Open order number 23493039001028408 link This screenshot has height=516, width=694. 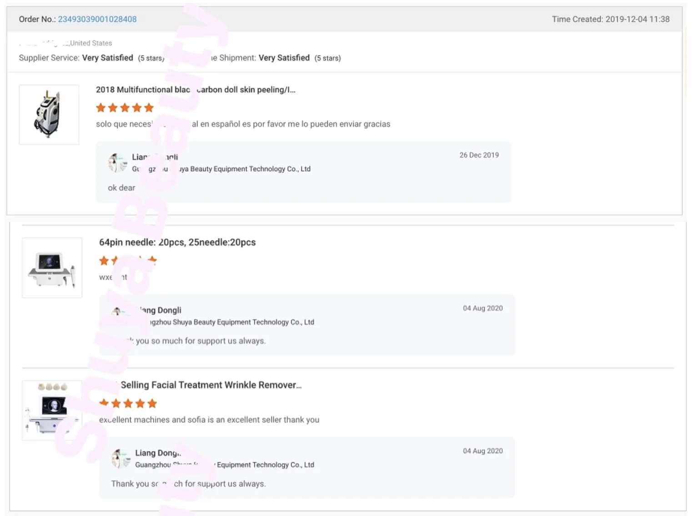coord(97,19)
